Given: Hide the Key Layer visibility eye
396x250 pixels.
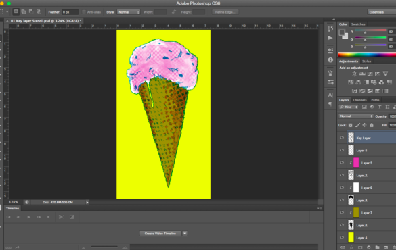Looking at the screenshot, I should click(342, 138).
